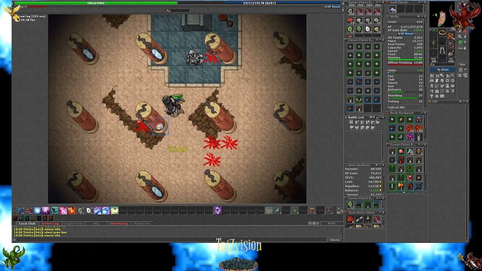Image resolution: width=482 pixels, height=271 pixels.
Task: Click the Chat On button
Action: pos(335,240)
